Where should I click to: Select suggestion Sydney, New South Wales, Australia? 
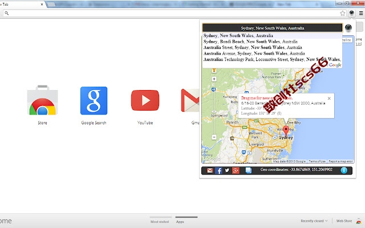[272, 35]
